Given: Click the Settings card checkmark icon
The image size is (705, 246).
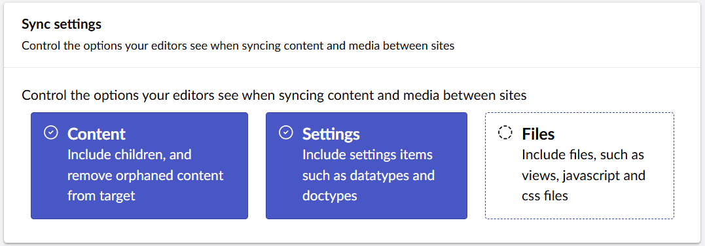Looking at the screenshot, I should tap(286, 132).
